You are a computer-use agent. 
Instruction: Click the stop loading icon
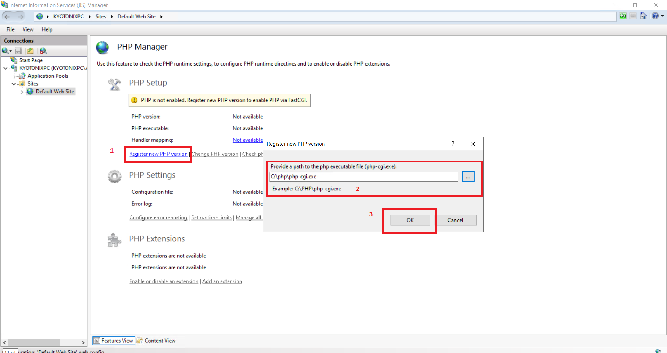tap(633, 16)
